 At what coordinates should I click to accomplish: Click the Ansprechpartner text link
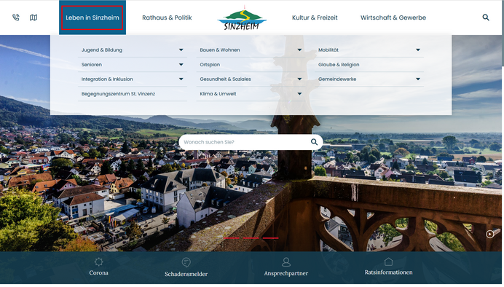click(x=286, y=273)
